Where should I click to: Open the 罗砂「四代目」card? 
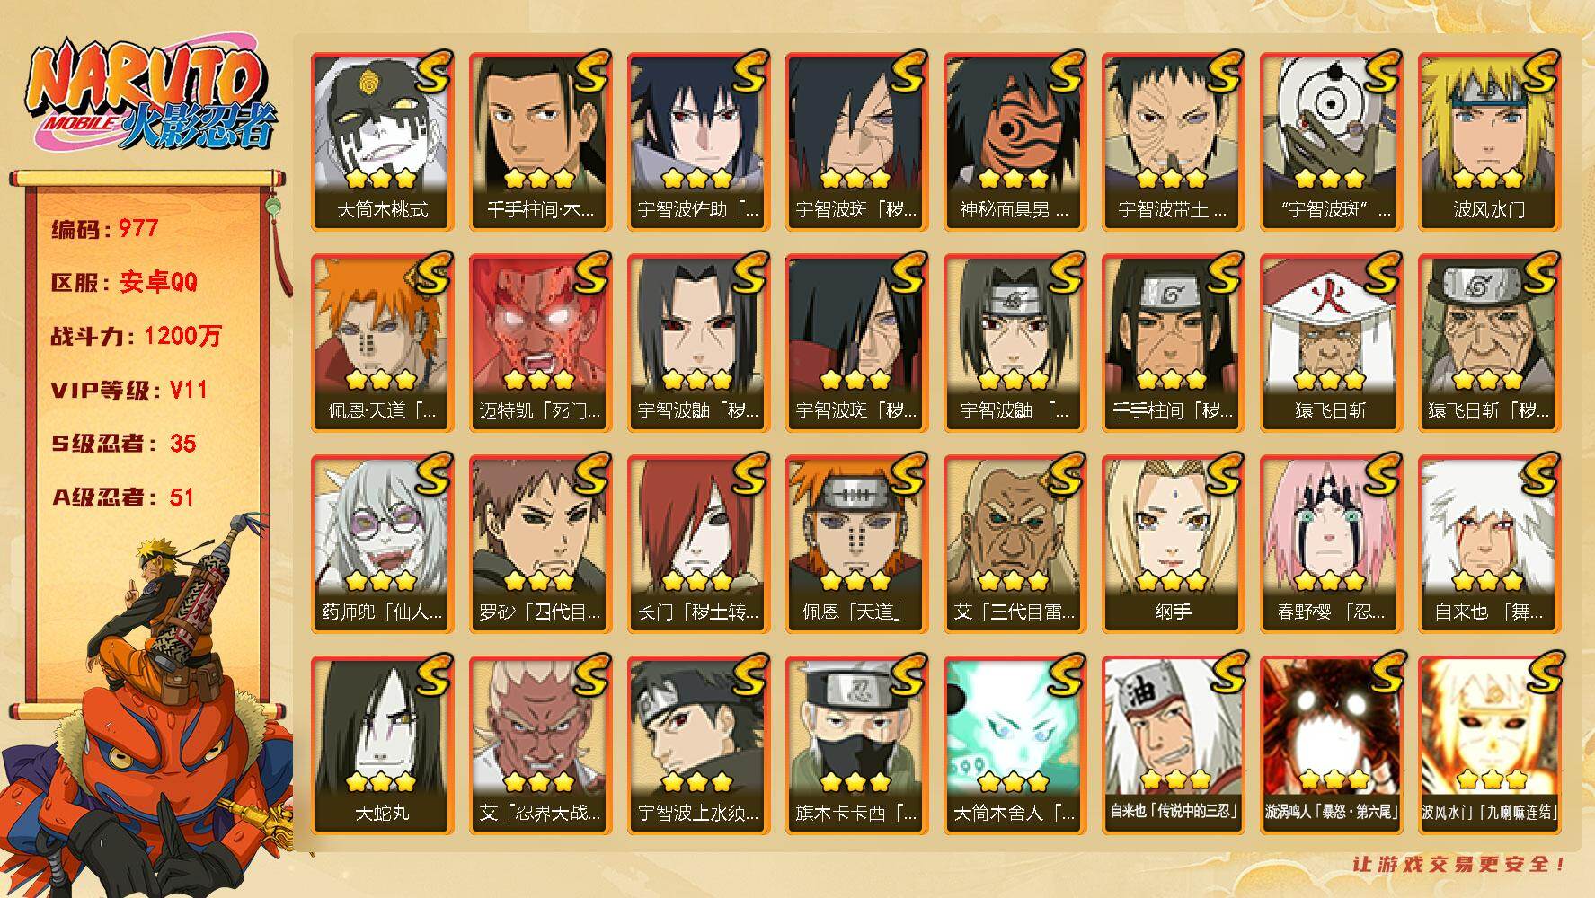tap(540, 544)
